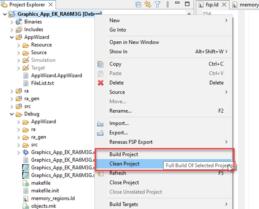Image resolution: width=259 pixels, height=209 pixels.
Task: Click the red Delete icon in menu
Action: tap(101, 83)
